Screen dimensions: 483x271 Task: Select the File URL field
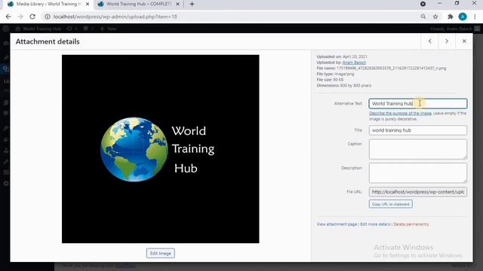pyautogui.click(x=417, y=192)
